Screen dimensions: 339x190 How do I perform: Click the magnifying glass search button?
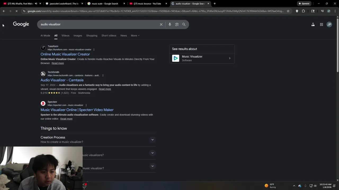pyautogui.click(x=184, y=24)
